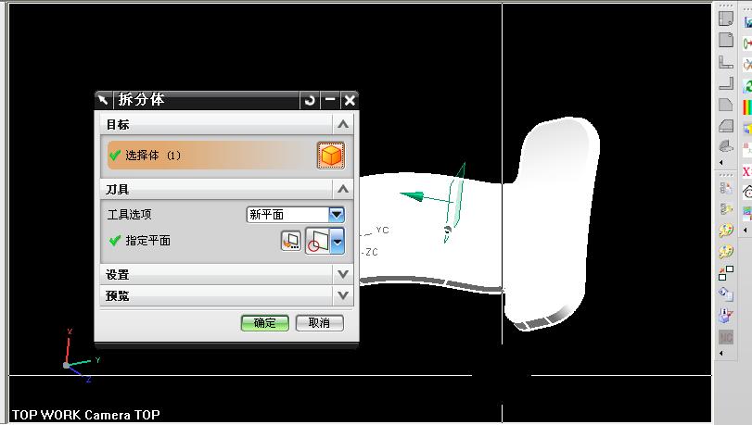Click the ZC axis label in viewport
Screen dimensions: 752x425
point(371,252)
